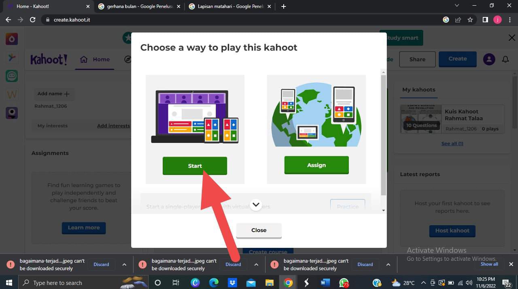Viewport: 518px width, 289px height.
Task: Open Chrome tab search dropdown
Action: click(x=457, y=6)
